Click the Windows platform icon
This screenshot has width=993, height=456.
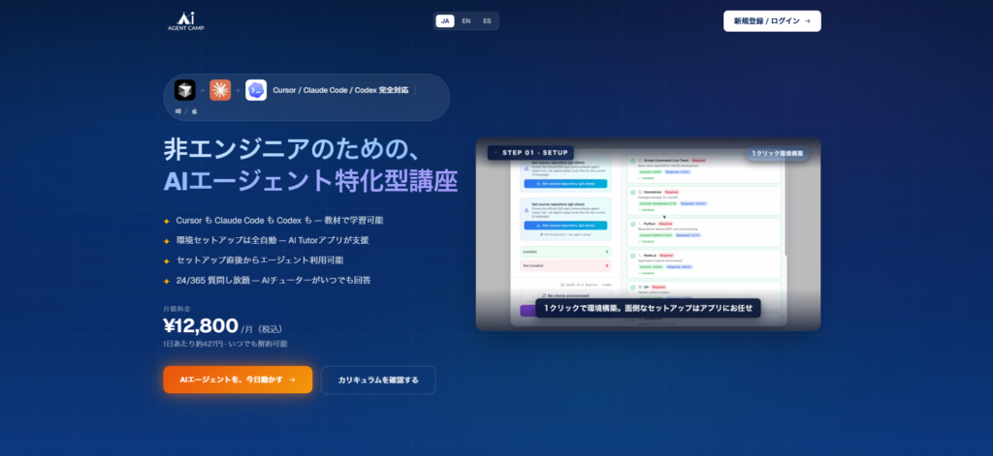coord(178,111)
